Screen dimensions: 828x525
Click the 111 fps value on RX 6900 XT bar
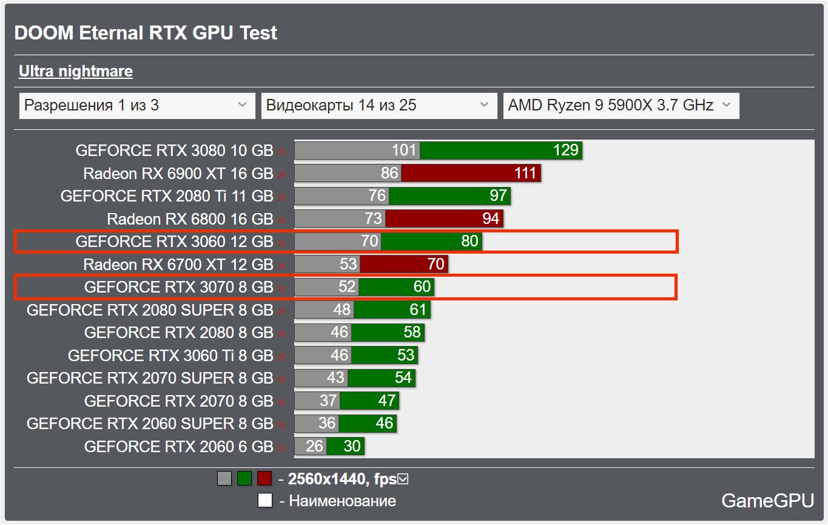tap(526, 173)
